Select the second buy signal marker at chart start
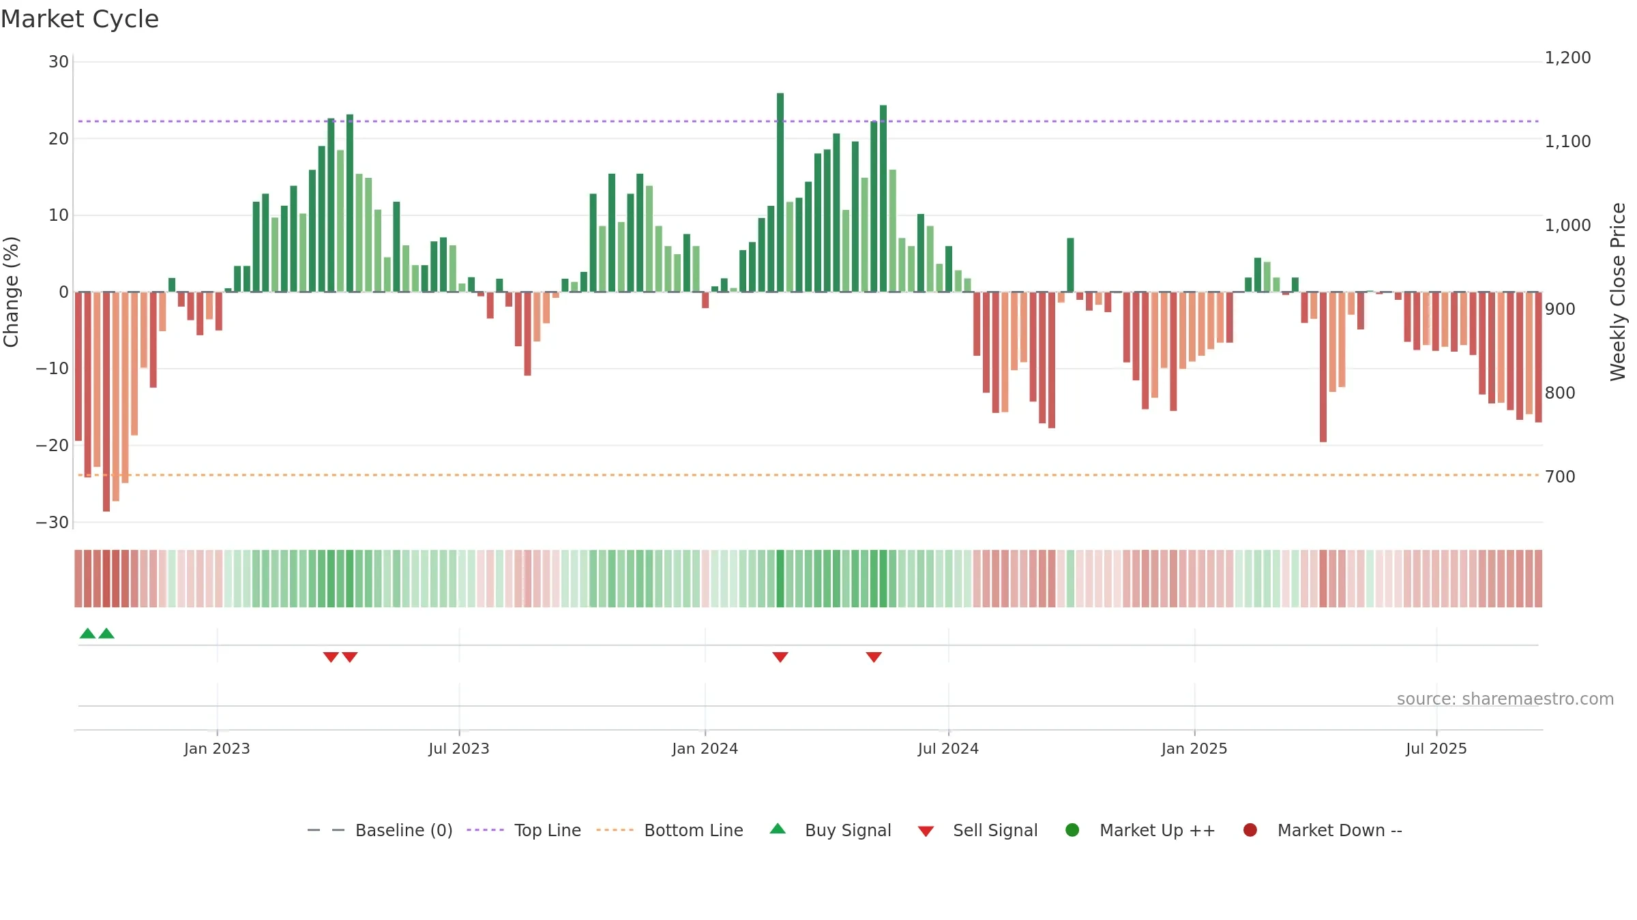Screen dimensions: 1637x920 pyautogui.click(x=106, y=633)
